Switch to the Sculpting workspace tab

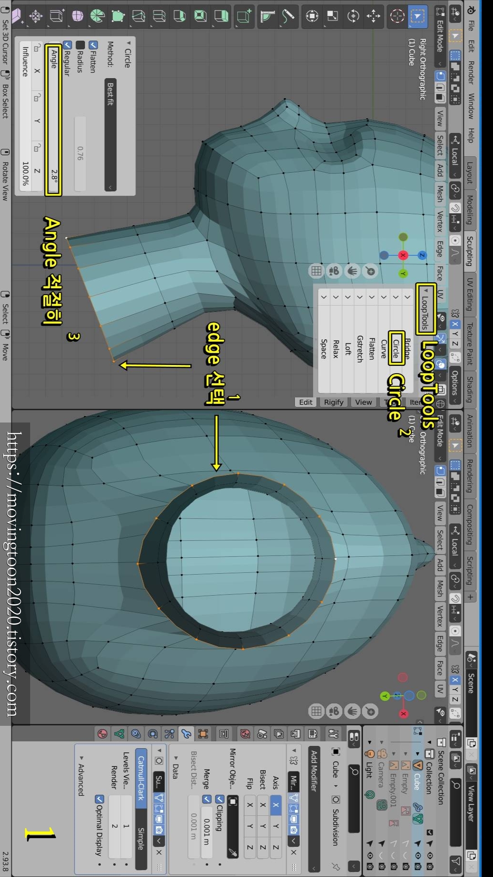point(470,251)
